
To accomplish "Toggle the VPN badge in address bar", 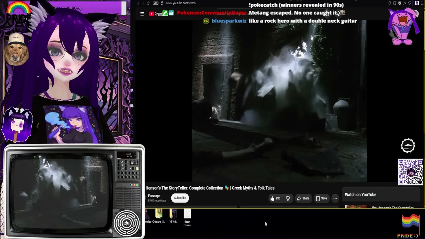I will point(156,3).
